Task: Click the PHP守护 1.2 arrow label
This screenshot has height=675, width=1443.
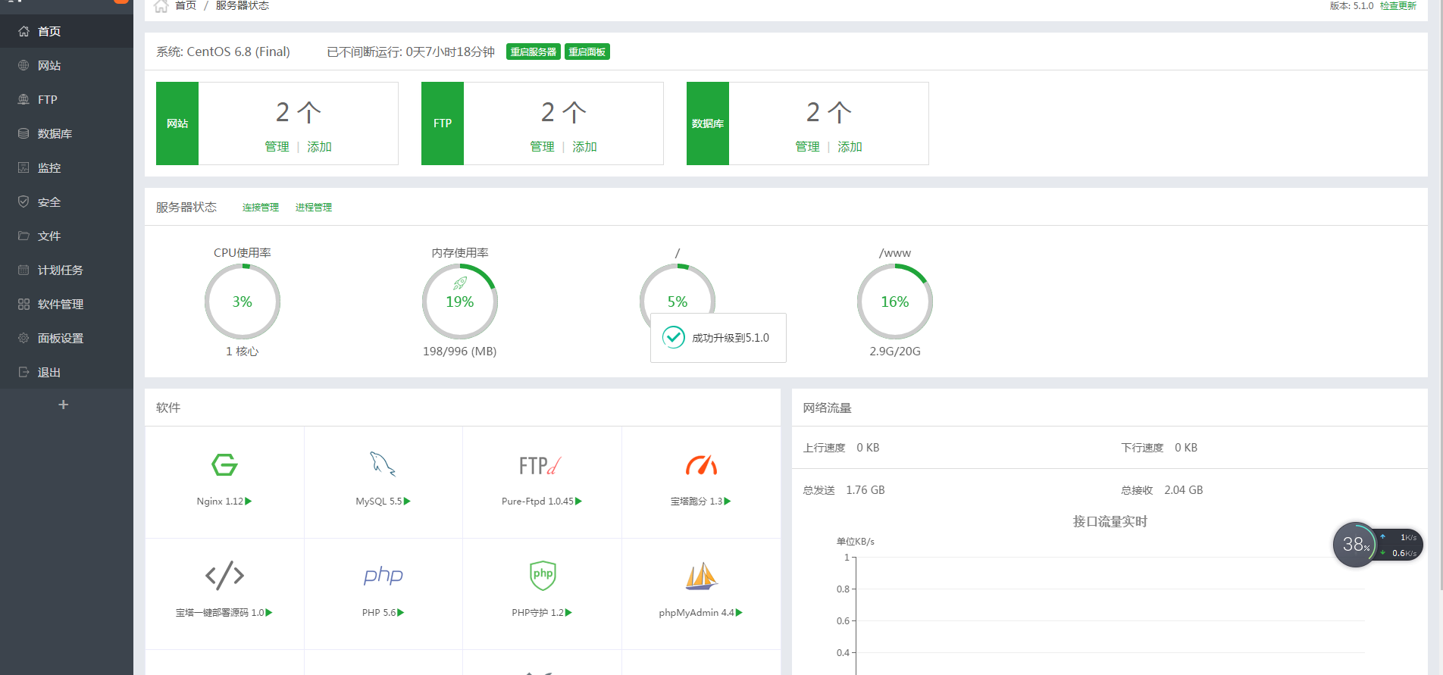Action: point(542,613)
